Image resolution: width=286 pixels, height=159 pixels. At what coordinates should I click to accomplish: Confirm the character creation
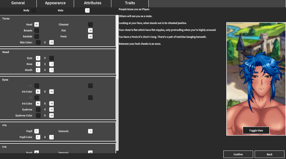[x=238, y=154]
